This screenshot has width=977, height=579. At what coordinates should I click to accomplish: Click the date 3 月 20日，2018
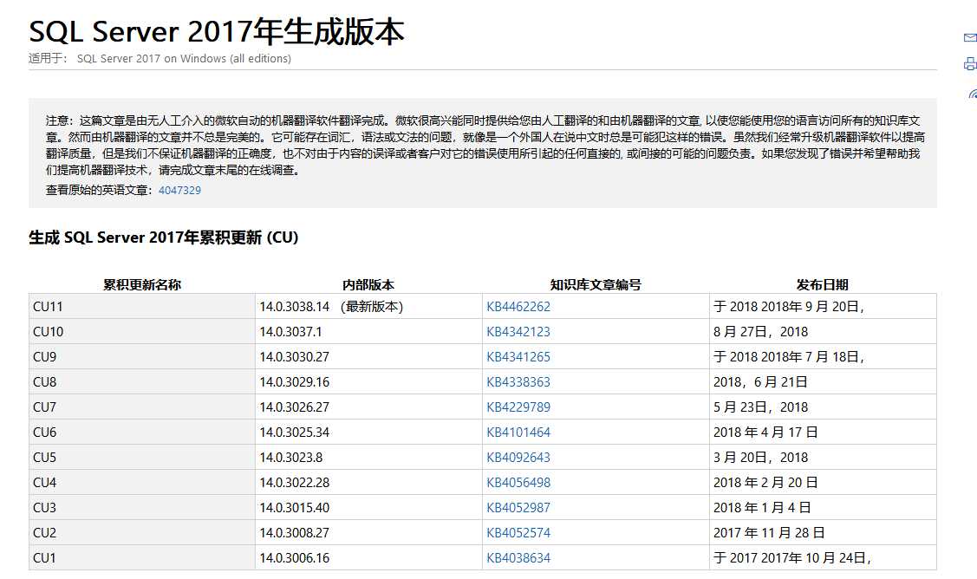click(x=760, y=458)
